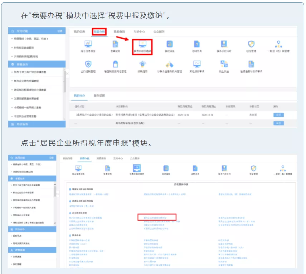Click the blue button in 财务报表 row

pyautogui.click(x=278, y=115)
